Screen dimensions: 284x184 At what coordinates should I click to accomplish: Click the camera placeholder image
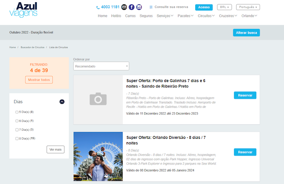(98, 99)
